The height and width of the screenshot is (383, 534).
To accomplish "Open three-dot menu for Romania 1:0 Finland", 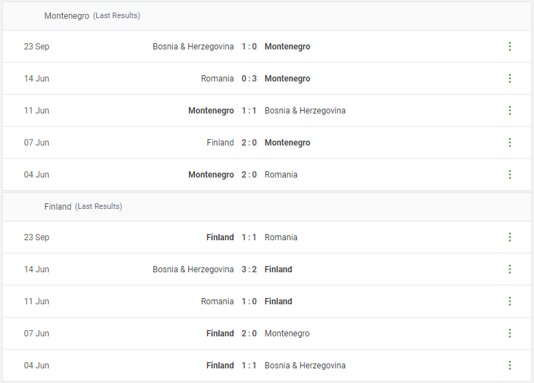I will (x=510, y=301).
